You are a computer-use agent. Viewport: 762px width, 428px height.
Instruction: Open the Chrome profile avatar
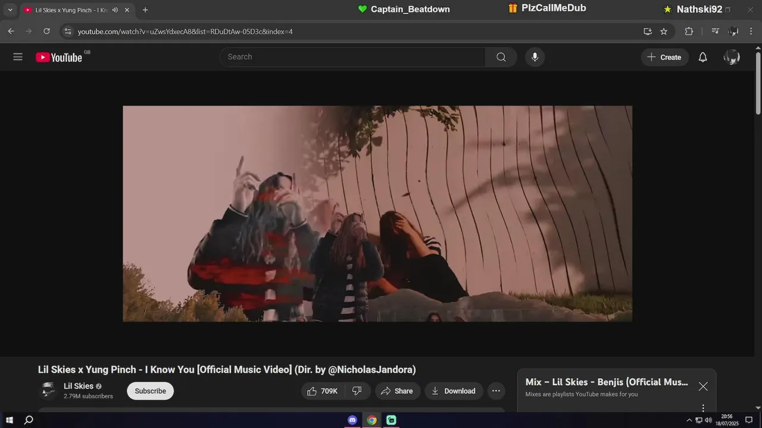point(733,31)
